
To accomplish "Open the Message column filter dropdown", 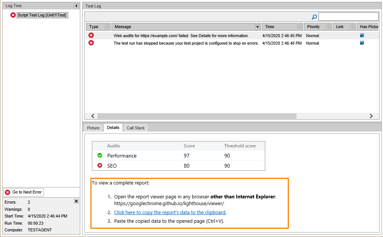I will coord(257,27).
